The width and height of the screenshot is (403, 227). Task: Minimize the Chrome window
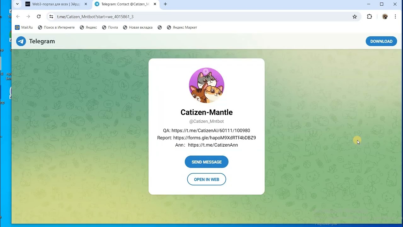click(368, 4)
